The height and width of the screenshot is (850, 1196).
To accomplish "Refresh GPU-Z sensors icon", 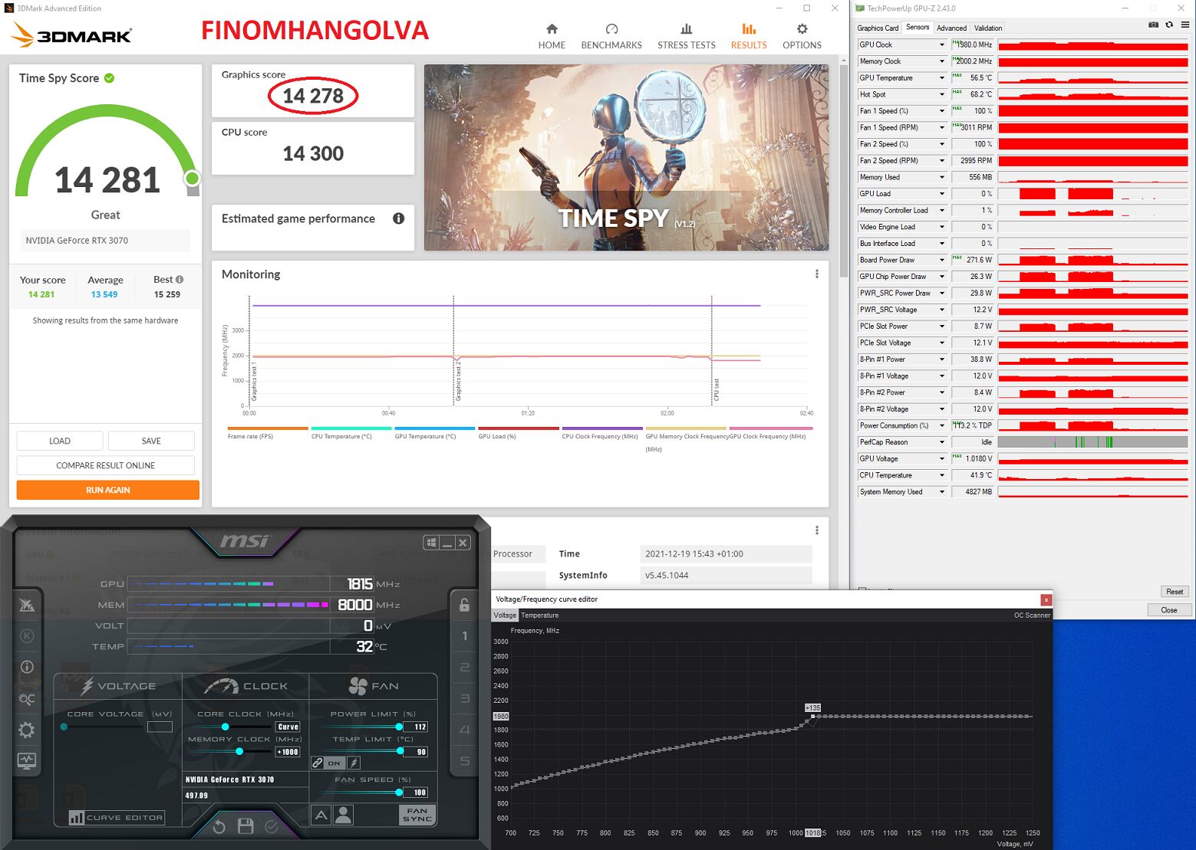I will click(x=1169, y=25).
